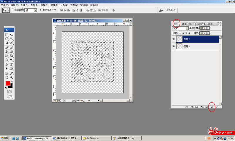Click the create new layer icon

click(211, 107)
